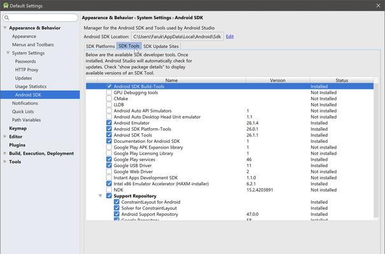
Task: Click the search magnifier icon
Action: click(x=6, y=18)
